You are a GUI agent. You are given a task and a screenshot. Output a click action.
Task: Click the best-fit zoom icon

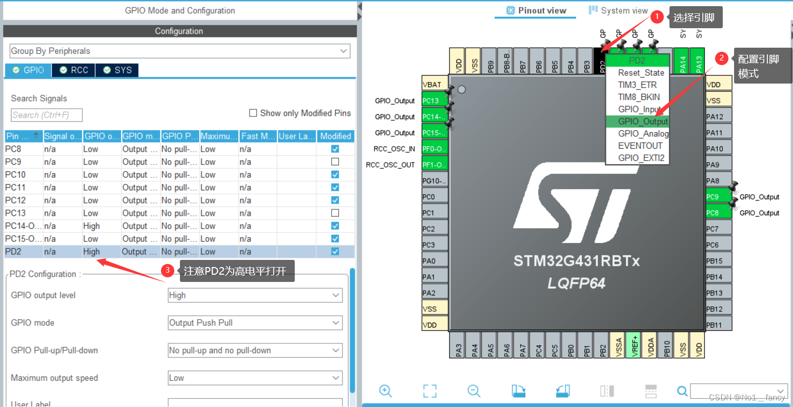430,391
